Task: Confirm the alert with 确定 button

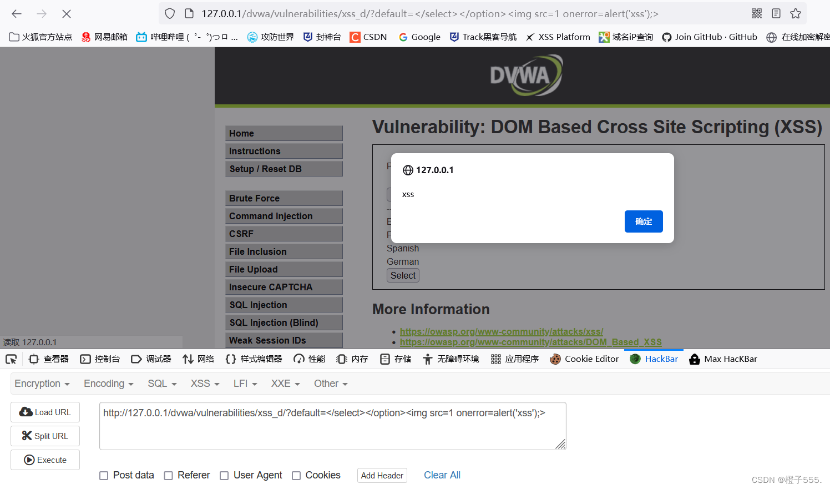Action: [643, 221]
